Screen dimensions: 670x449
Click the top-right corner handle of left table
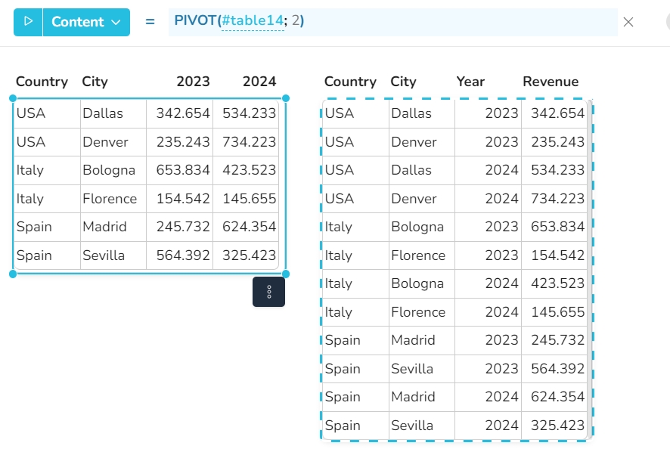[x=286, y=98]
